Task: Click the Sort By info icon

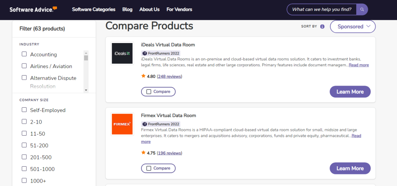Action: pos(322,27)
